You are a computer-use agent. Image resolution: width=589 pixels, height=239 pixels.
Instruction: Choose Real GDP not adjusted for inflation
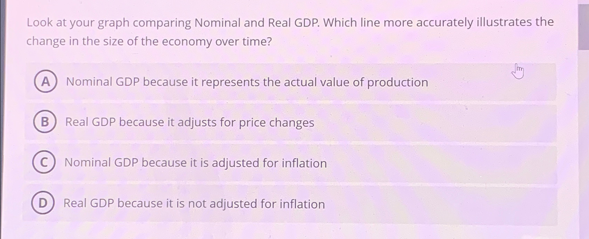[194, 204]
